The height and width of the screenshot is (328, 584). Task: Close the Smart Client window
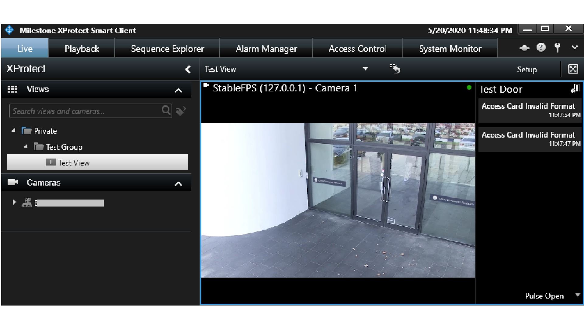[568, 29]
